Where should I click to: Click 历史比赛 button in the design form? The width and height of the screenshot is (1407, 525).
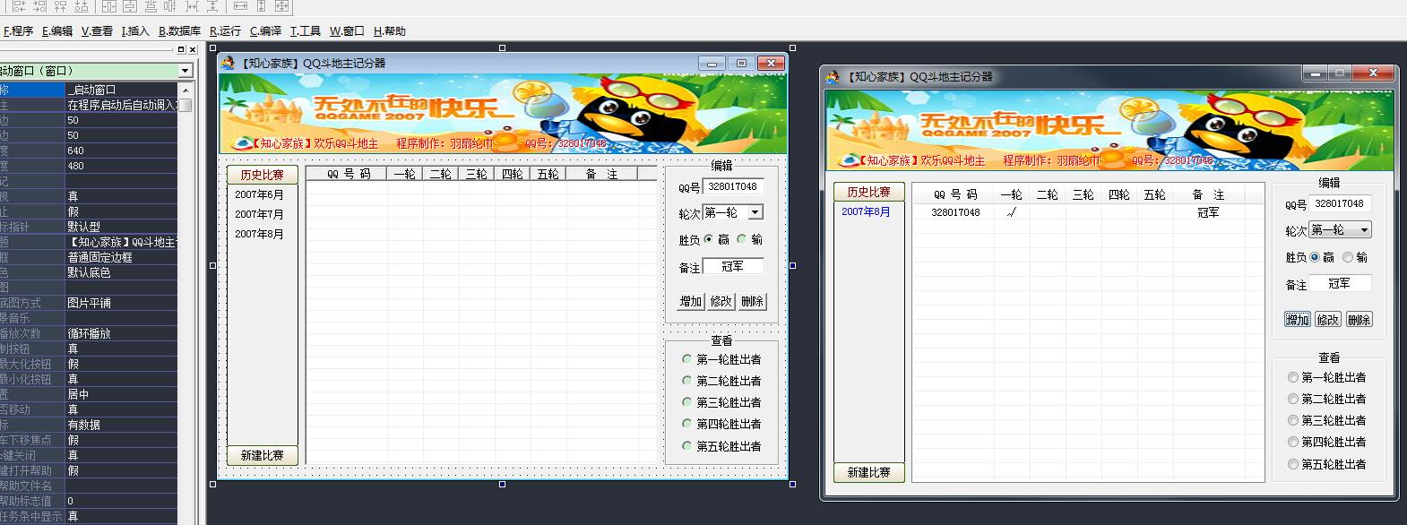[262, 175]
